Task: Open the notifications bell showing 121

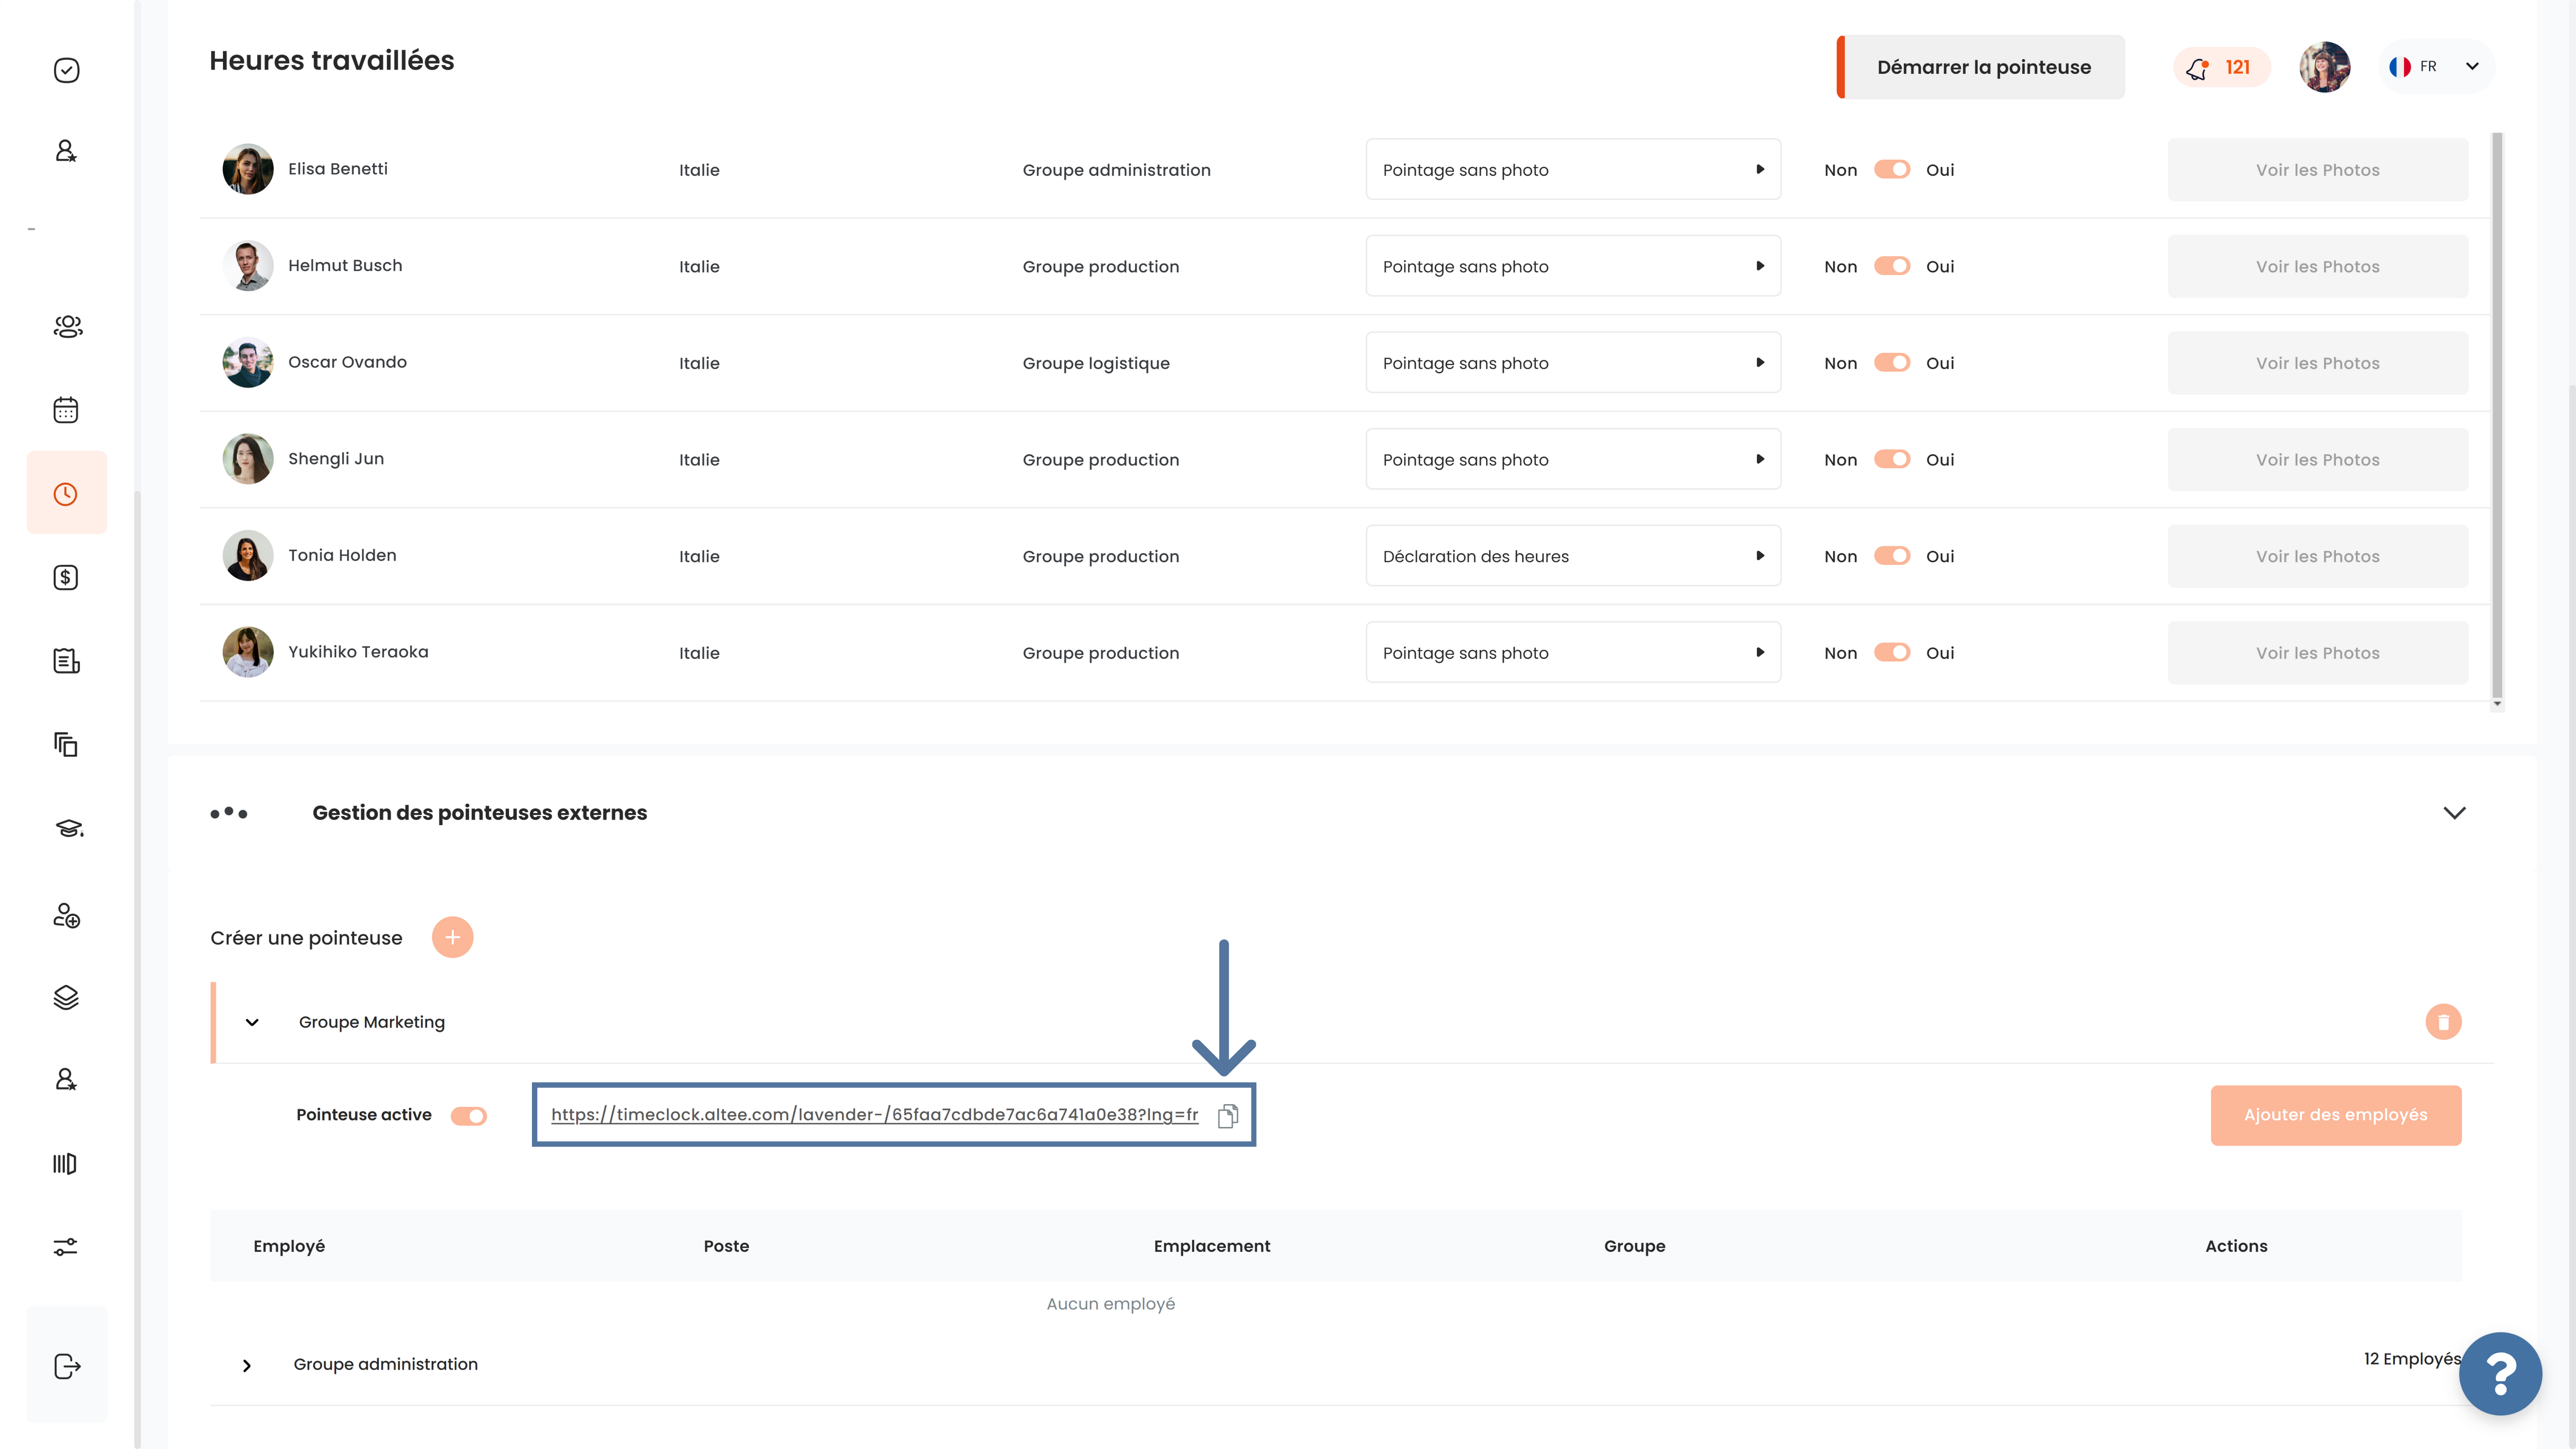Action: click(2221, 67)
